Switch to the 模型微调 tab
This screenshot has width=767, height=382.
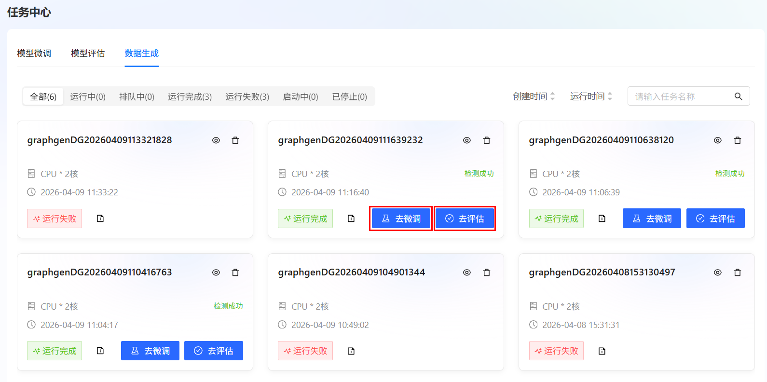tap(34, 54)
